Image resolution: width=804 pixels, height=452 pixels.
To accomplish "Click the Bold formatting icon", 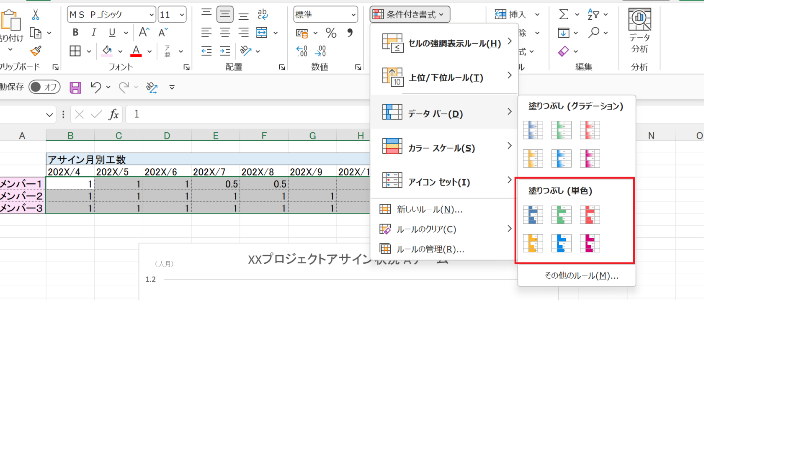I will [x=75, y=33].
